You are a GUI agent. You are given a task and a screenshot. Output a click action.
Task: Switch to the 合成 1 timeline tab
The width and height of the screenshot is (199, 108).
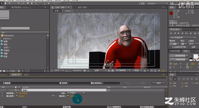coord(27,75)
